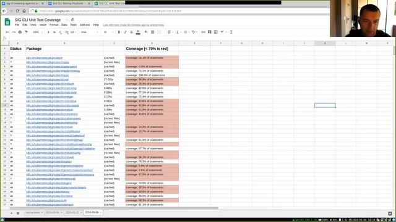396x222 pixels.
Task: Open the zoom 100% dropdown
Action: [x=38, y=32]
